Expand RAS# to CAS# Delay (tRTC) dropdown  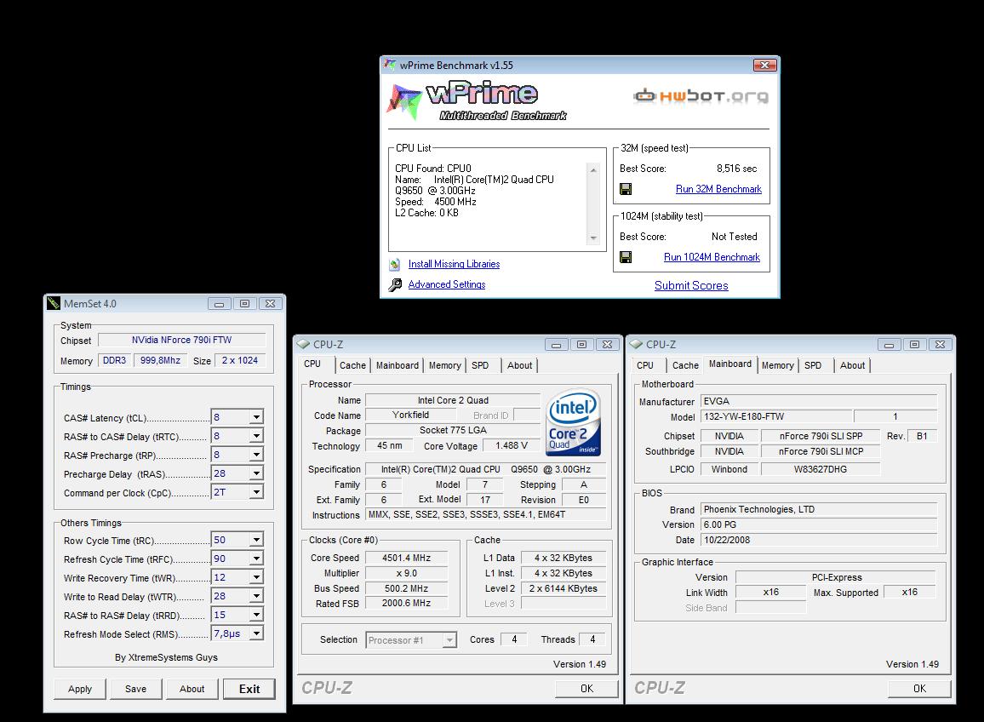click(x=256, y=436)
